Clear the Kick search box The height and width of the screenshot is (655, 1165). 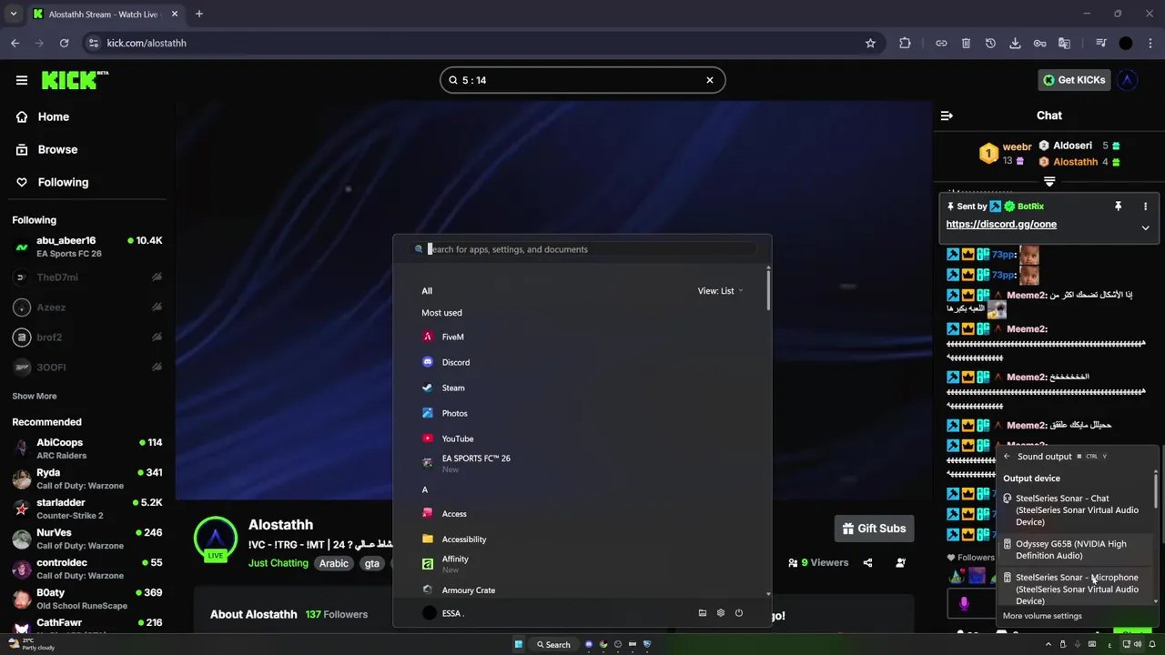(710, 80)
